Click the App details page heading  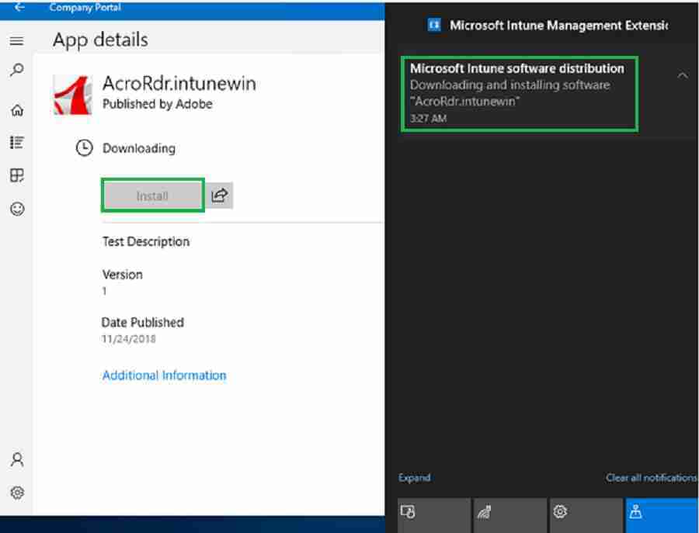[100, 40]
